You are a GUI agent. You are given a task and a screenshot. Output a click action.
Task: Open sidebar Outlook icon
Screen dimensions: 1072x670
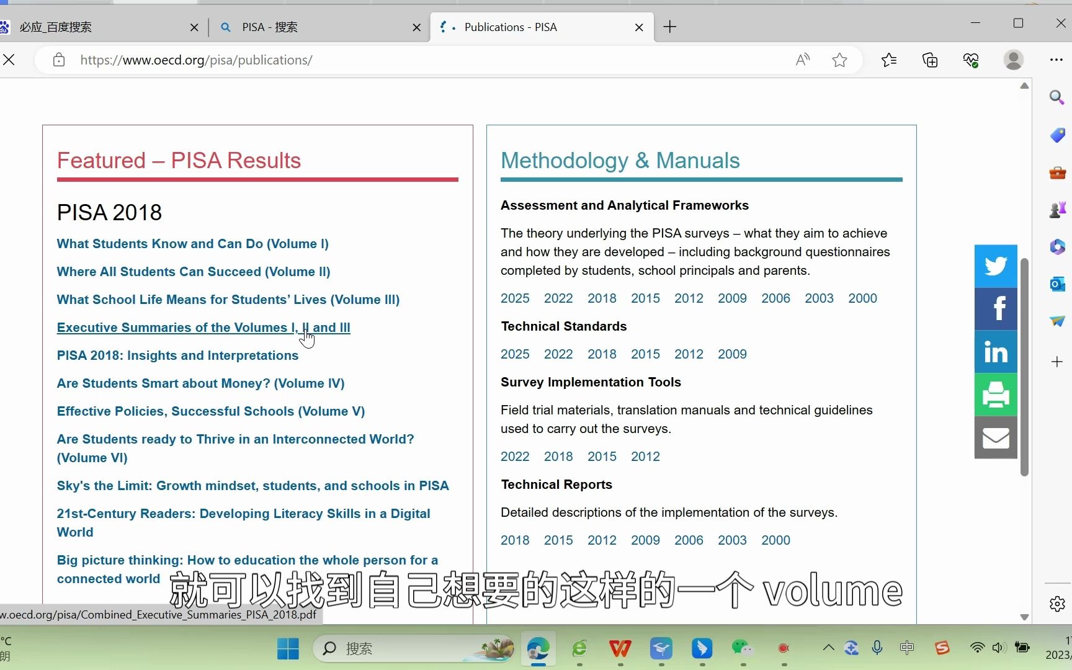[x=1057, y=284]
